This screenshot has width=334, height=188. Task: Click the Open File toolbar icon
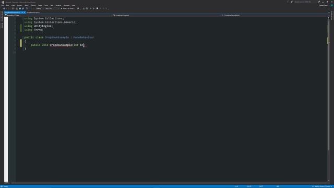[x=17, y=8]
